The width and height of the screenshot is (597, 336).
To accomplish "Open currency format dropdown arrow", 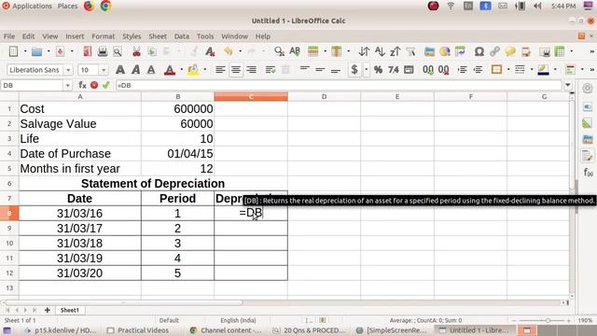I will click(367, 70).
